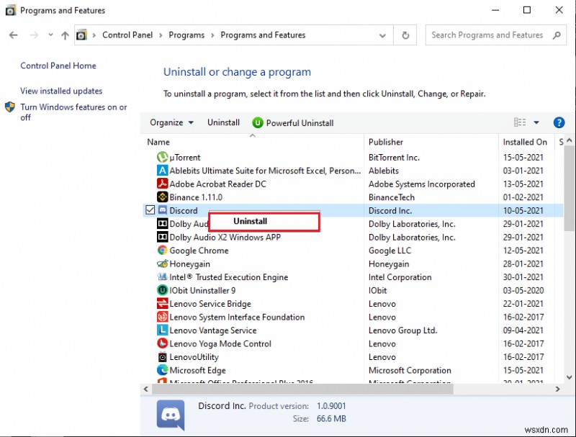
Task: Click the BitTorrent Inc. publisher cell
Action: 394,157
